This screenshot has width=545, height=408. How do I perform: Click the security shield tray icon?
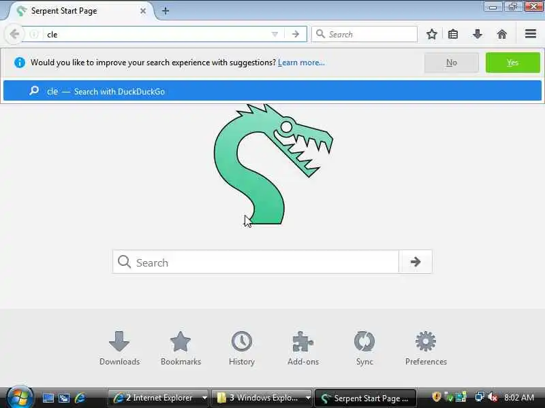(x=436, y=396)
